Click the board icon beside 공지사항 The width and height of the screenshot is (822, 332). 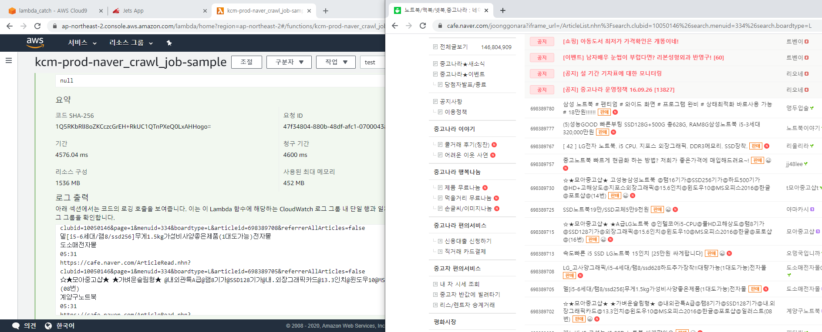(435, 101)
